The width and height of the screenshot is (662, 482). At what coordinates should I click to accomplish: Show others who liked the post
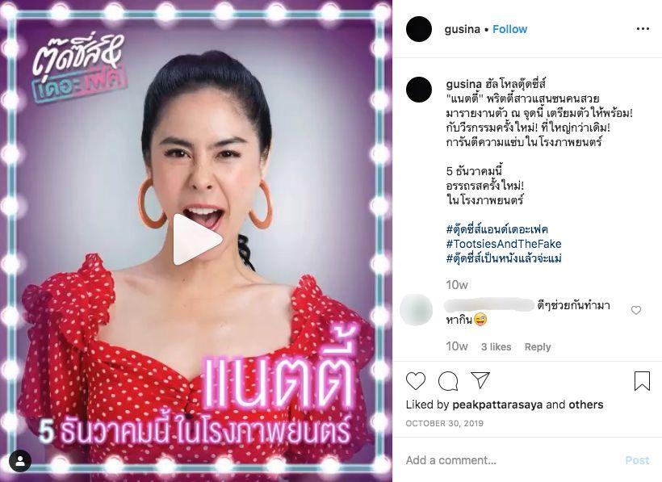tap(585, 404)
